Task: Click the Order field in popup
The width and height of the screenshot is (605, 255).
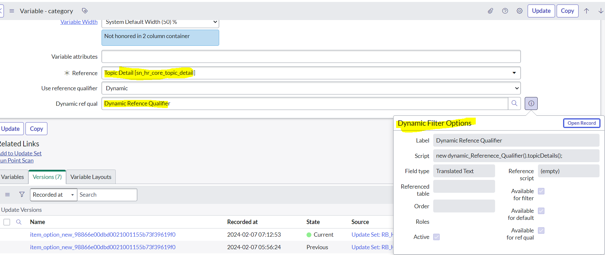Action: [464, 206]
